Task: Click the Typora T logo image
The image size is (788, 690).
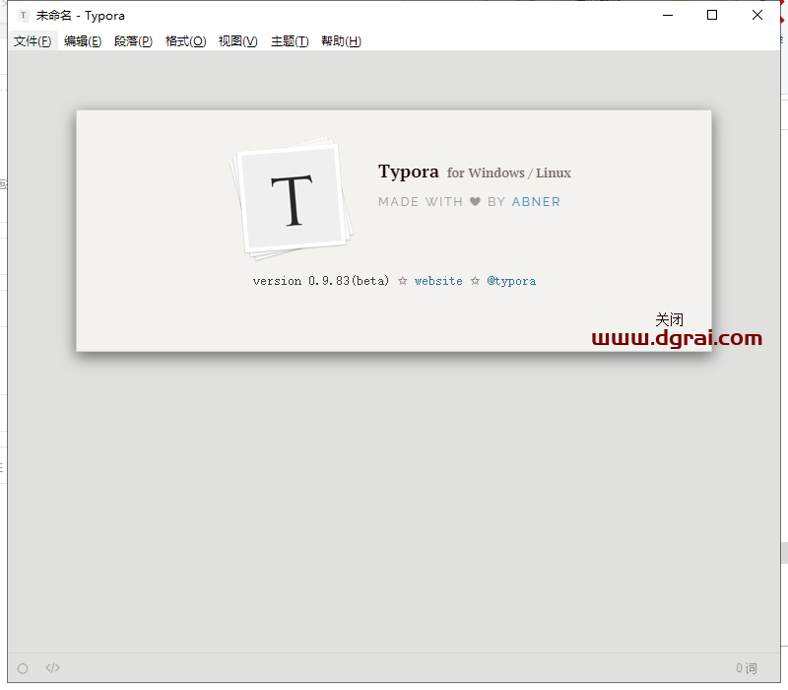Action: click(291, 197)
